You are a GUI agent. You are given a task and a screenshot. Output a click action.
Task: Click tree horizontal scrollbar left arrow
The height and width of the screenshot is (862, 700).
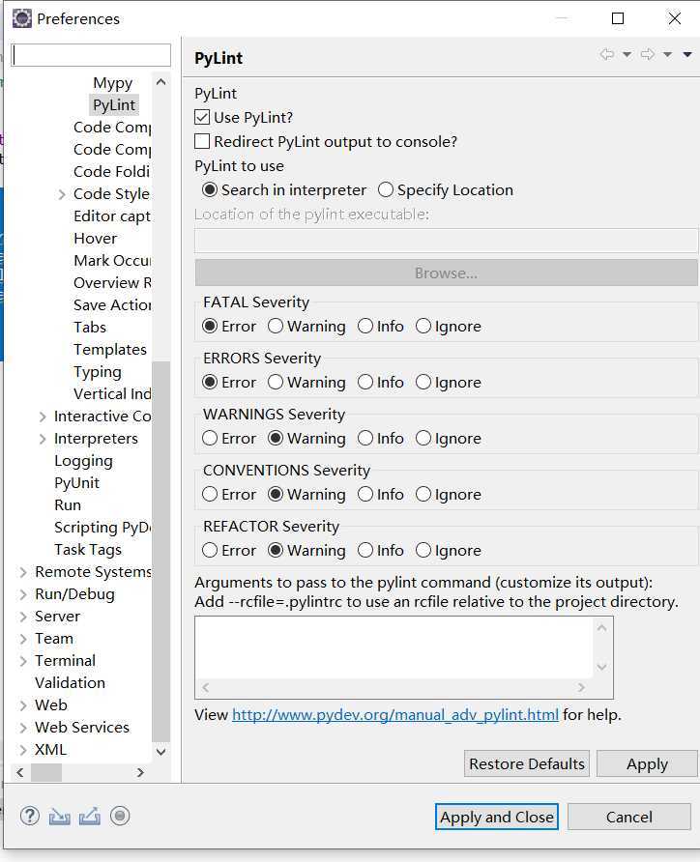(x=20, y=772)
